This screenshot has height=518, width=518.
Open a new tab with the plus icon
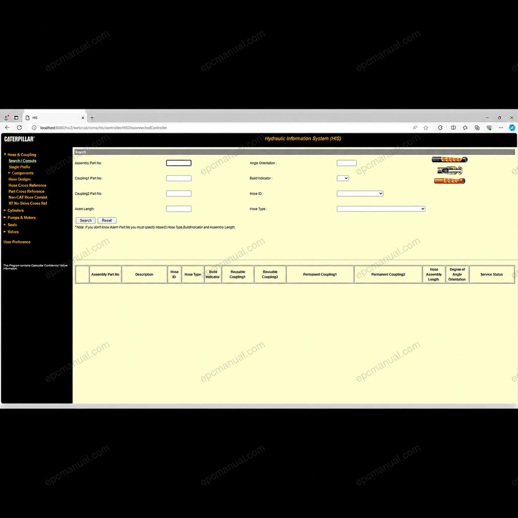tap(92, 118)
